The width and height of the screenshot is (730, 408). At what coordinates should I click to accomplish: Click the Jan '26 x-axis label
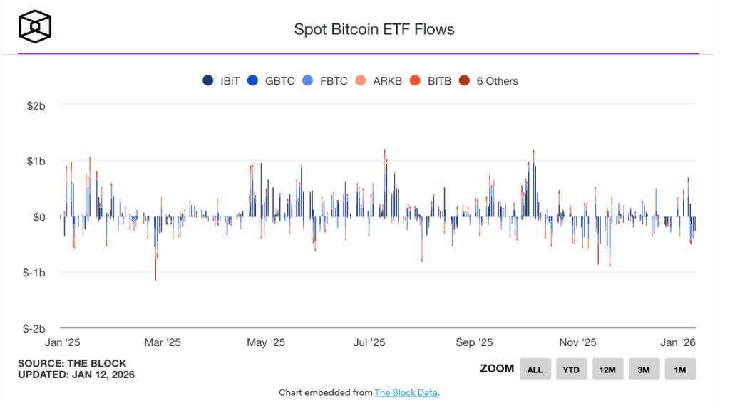pos(677,342)
